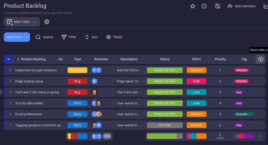
Task: Change the On Hold status cell
Action: (165, 125)
